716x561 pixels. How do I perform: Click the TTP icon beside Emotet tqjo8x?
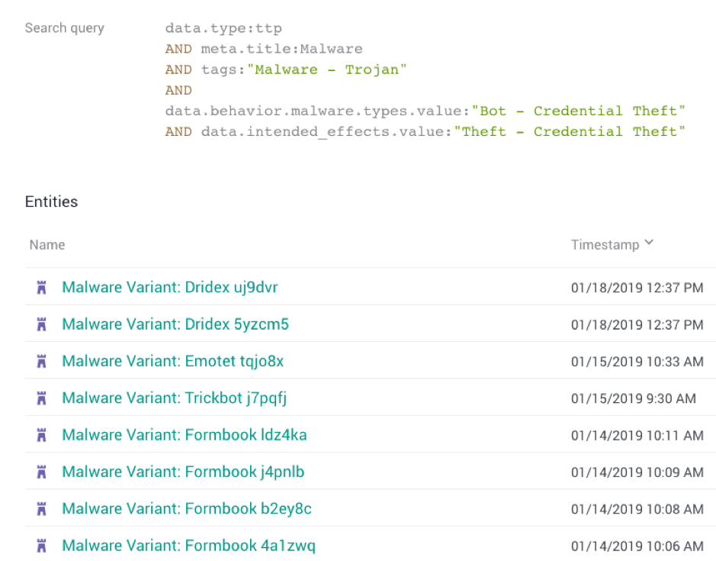(41, 362)
